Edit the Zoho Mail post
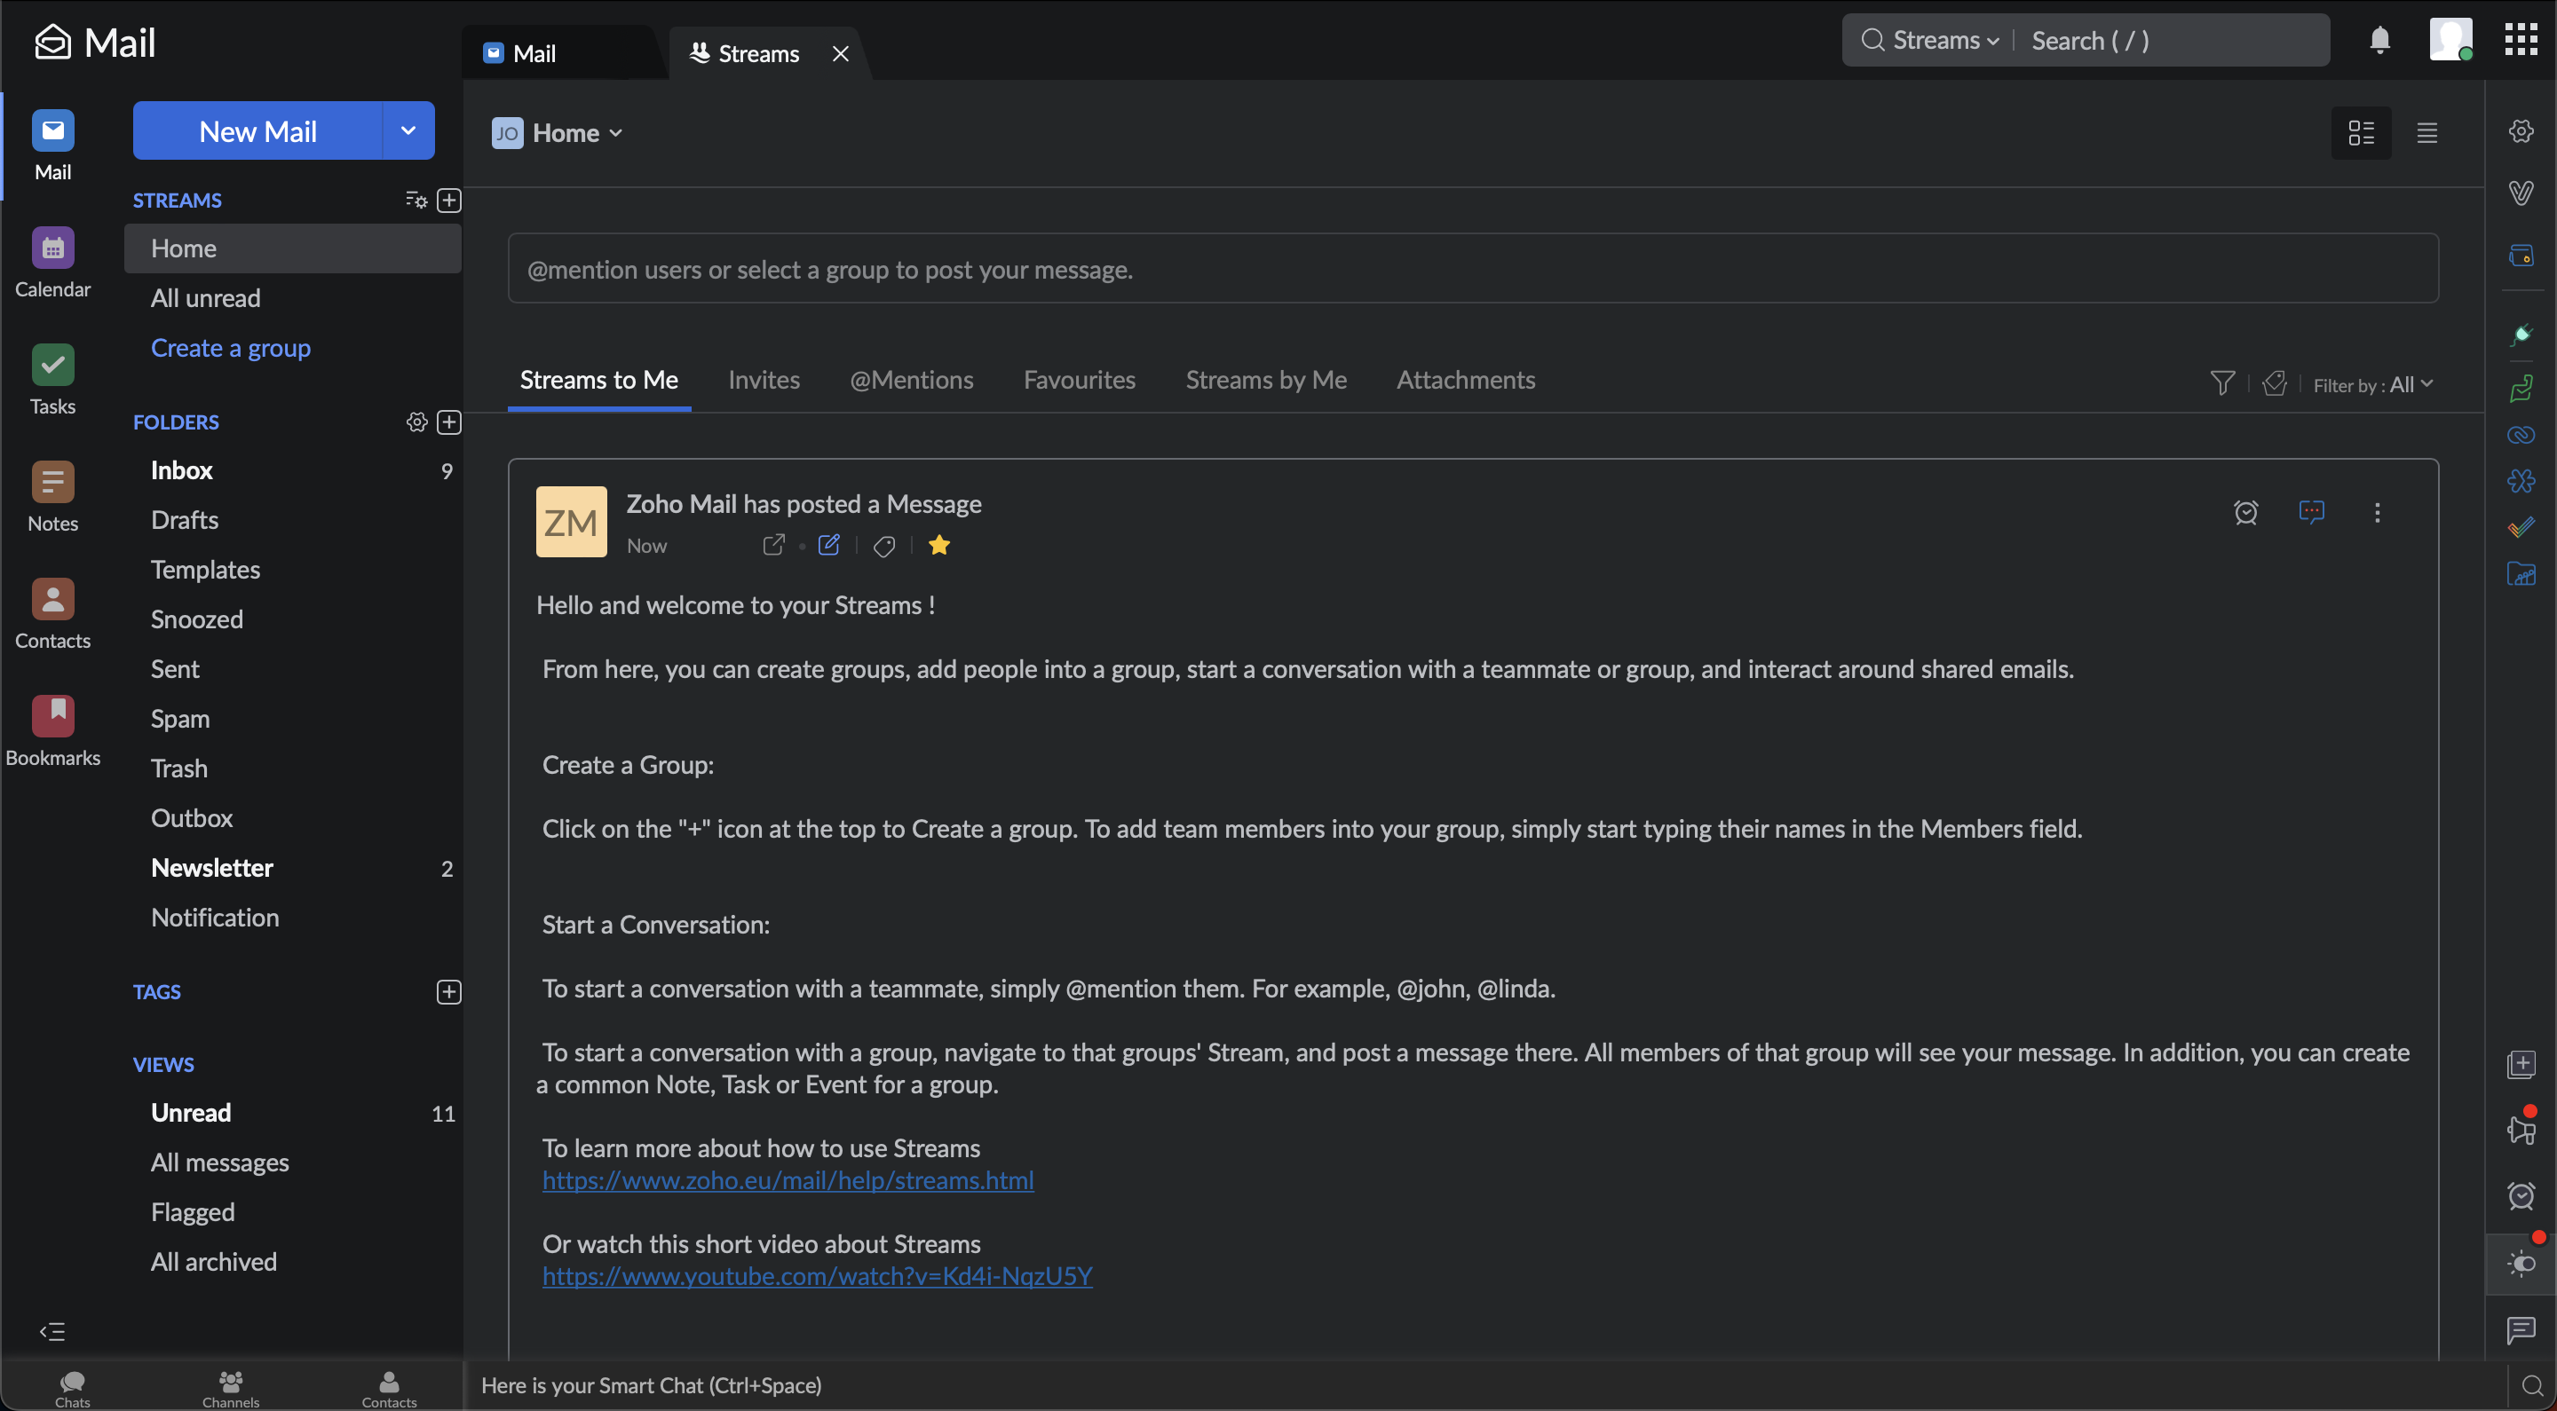 pos(829,545)
